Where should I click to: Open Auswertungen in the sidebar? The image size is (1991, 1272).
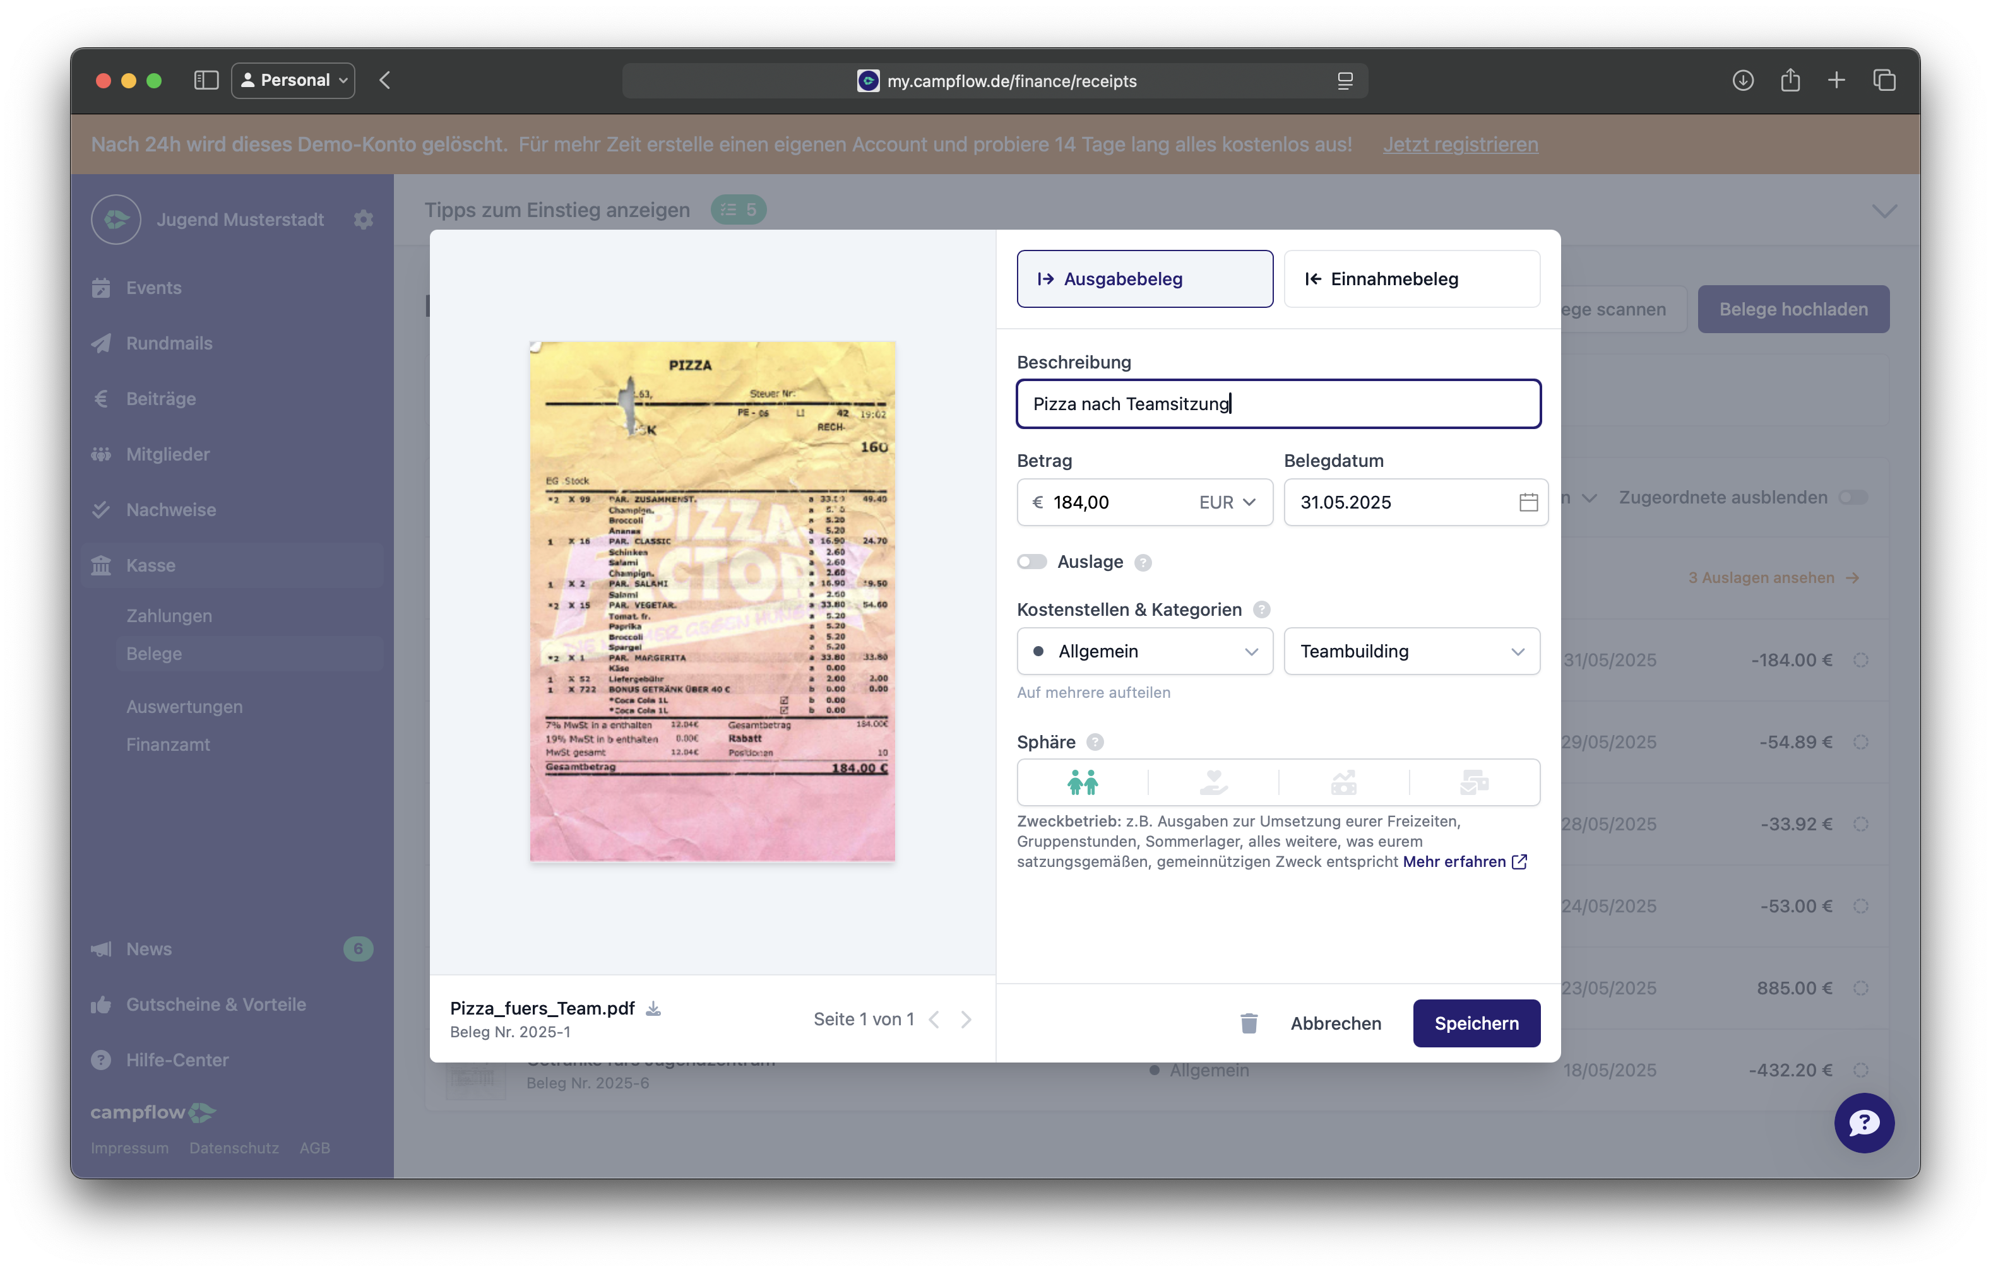tap(184, 707)
